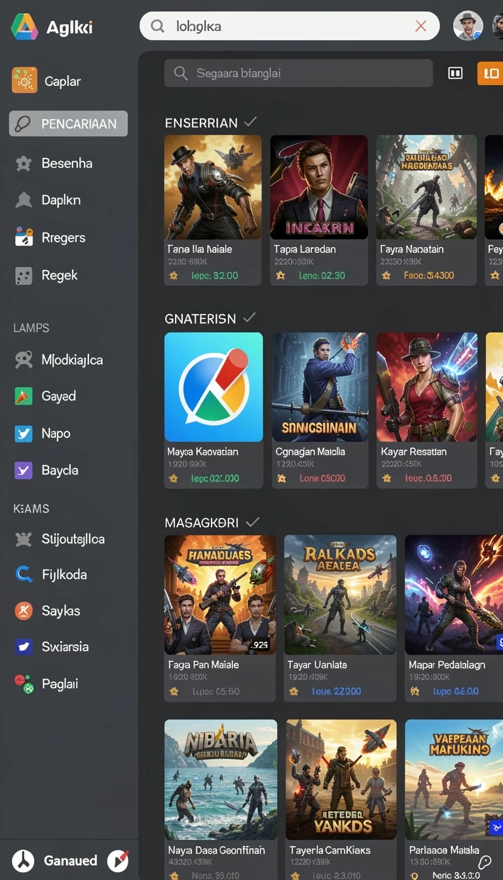Switch to the column layout view icon
Image resolution: width=503 pixels, height=880 pixels.
(x=455, y=73)
